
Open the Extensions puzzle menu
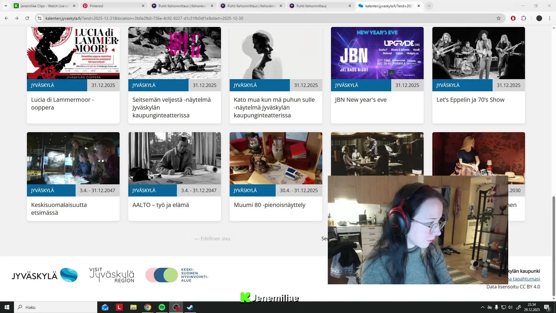point(523,18)
